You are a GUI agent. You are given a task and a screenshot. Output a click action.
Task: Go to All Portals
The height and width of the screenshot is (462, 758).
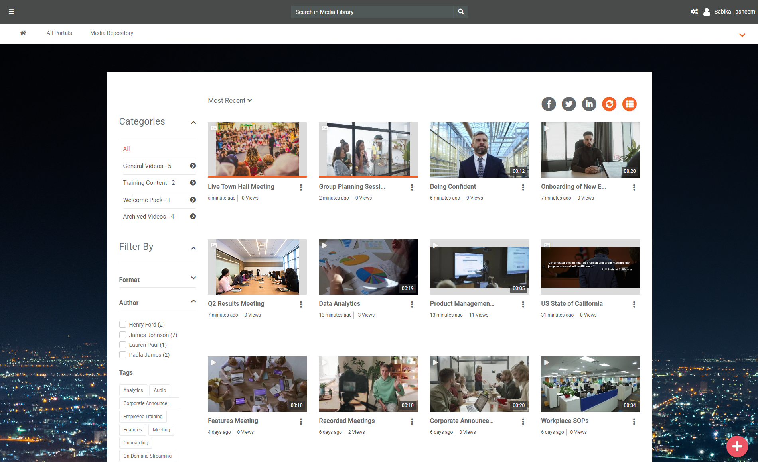coord(59,33)
